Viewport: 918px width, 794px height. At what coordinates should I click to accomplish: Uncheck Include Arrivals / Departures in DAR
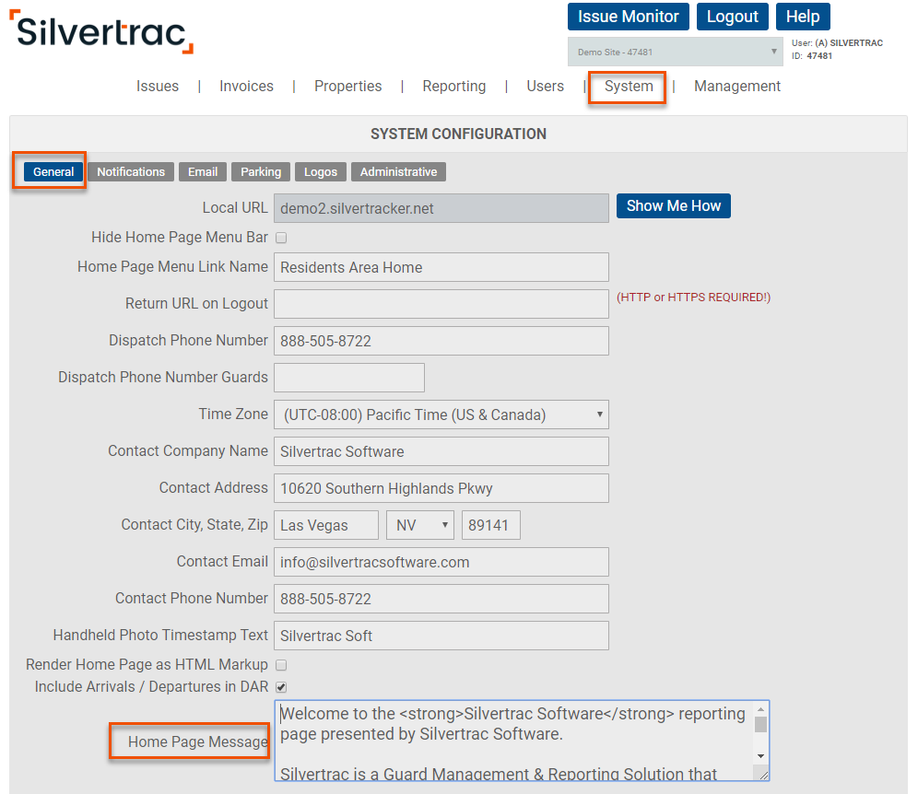pos(281,687)
